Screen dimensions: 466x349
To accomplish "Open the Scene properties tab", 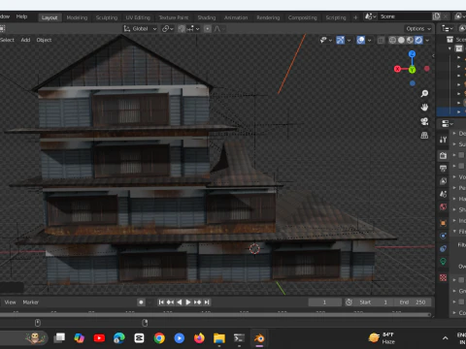I will coord(443,194).
